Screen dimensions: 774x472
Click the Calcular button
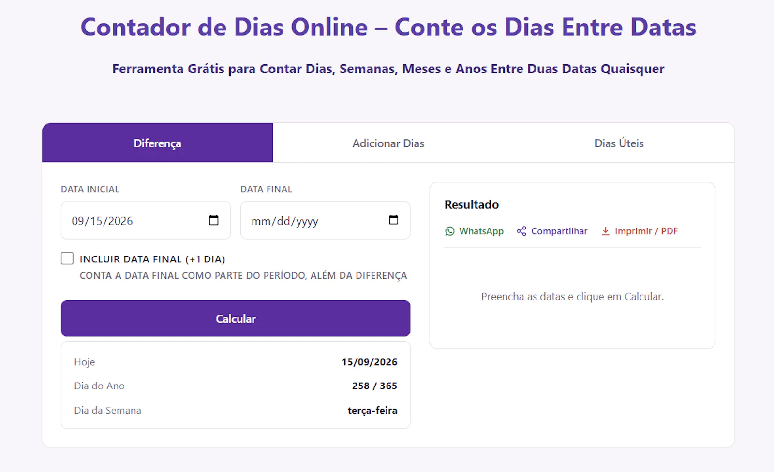point(236,318)
